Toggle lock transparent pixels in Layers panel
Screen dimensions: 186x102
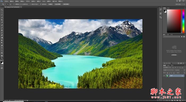point(167,73)
